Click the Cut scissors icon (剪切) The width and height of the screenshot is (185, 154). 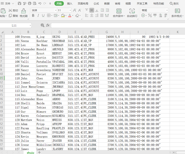click(13, 10)
